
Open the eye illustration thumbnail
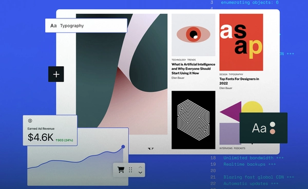(x=194, y=35)
